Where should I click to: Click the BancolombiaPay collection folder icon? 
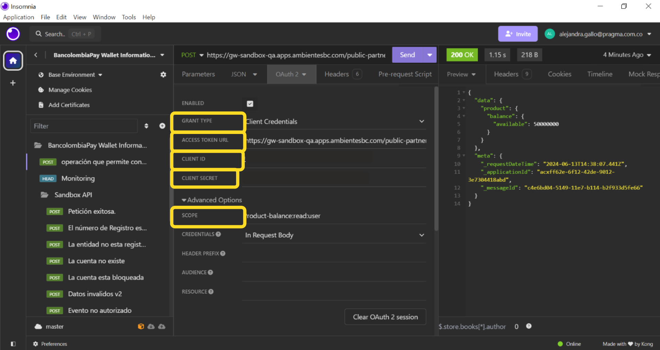pos(38,145)
